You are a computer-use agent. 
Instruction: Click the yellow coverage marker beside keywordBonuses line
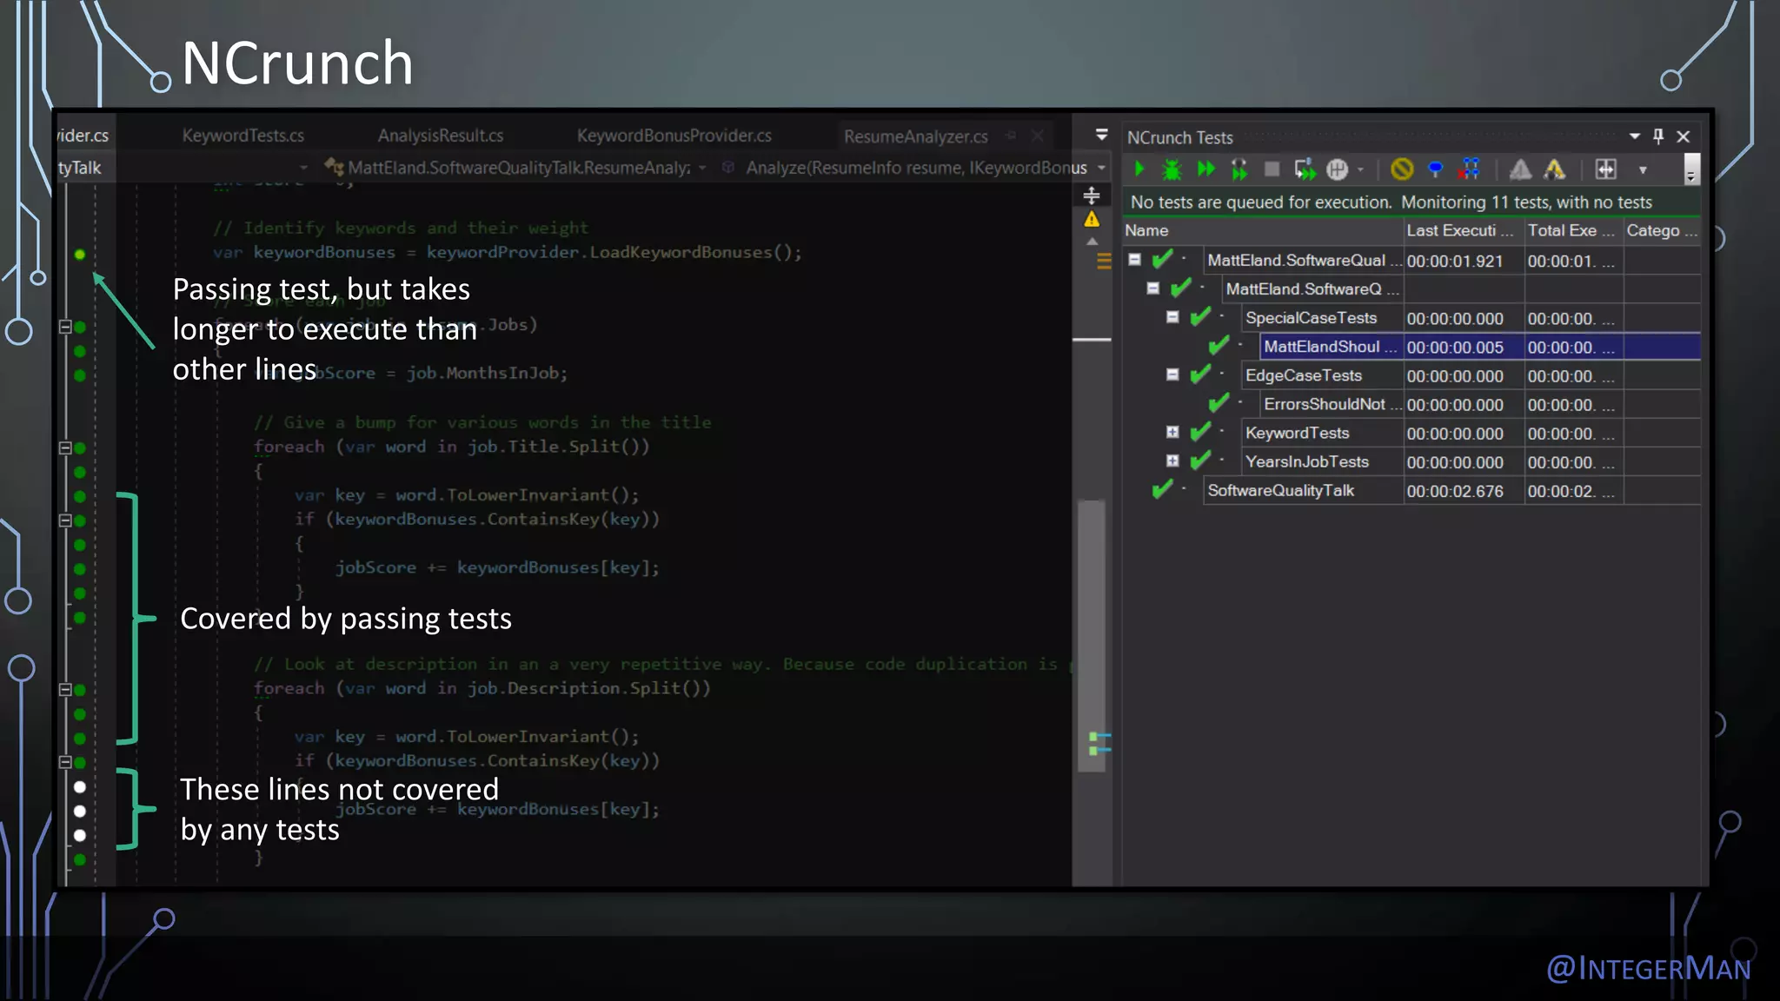click(80, 254)
